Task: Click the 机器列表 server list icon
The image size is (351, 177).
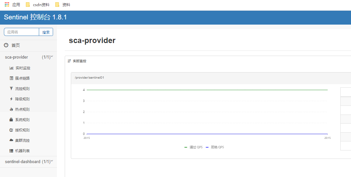Action: point(11,151)
